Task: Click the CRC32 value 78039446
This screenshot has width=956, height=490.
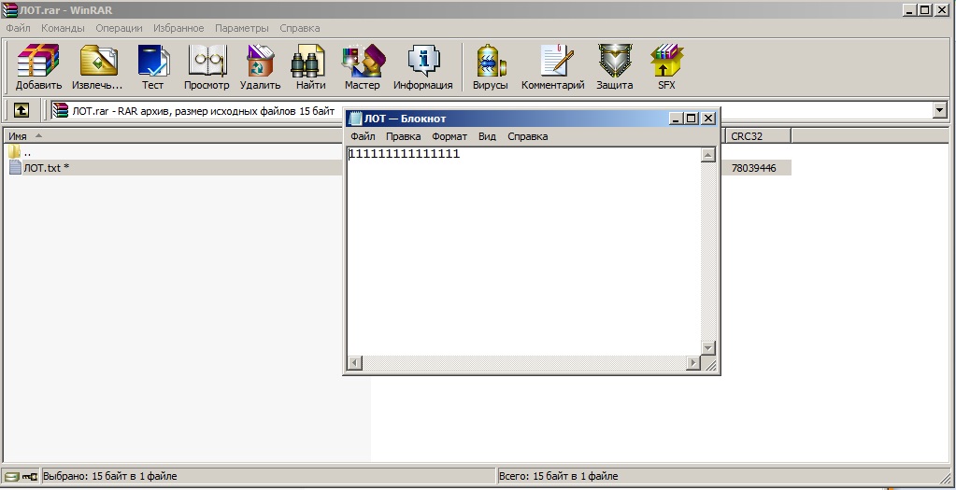Action: pyautogui.click(x=753, y=168)
